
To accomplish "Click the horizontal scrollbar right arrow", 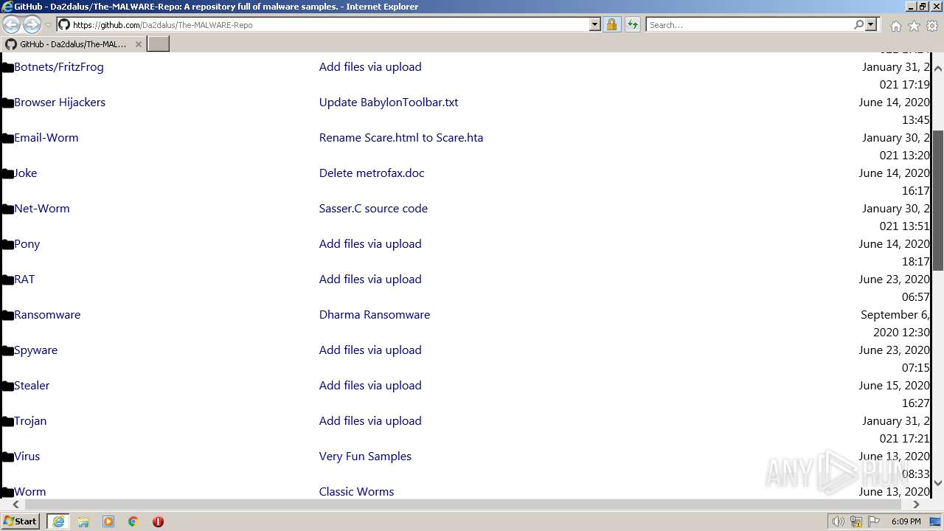I will pos(916,504).
